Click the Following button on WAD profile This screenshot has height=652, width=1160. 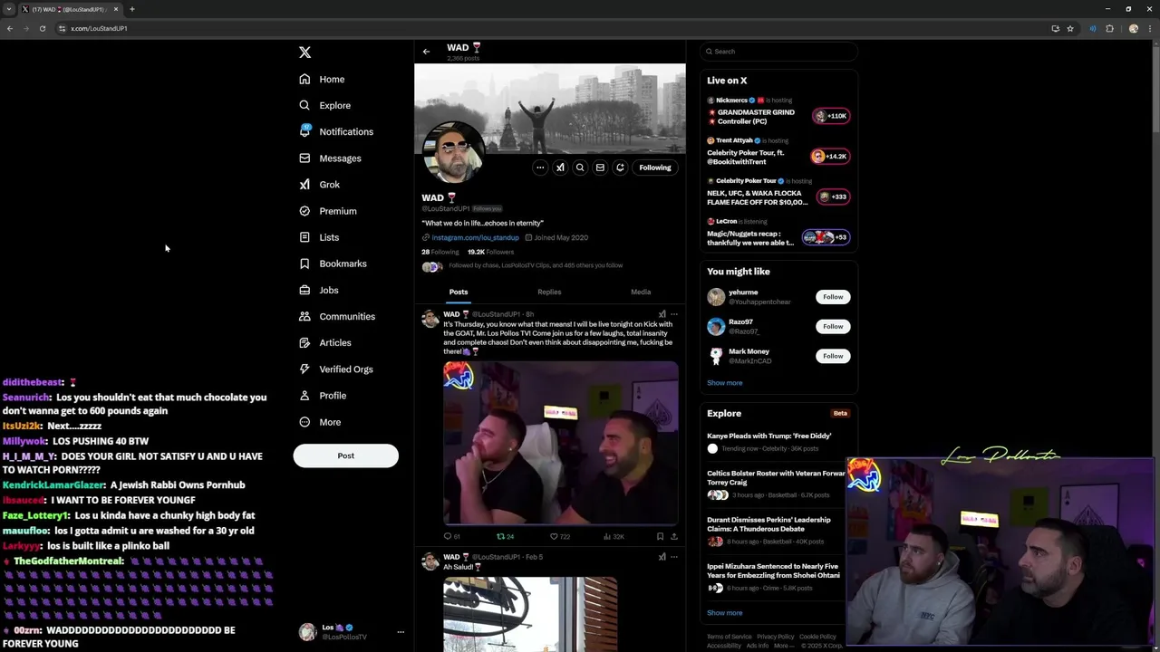655,168
